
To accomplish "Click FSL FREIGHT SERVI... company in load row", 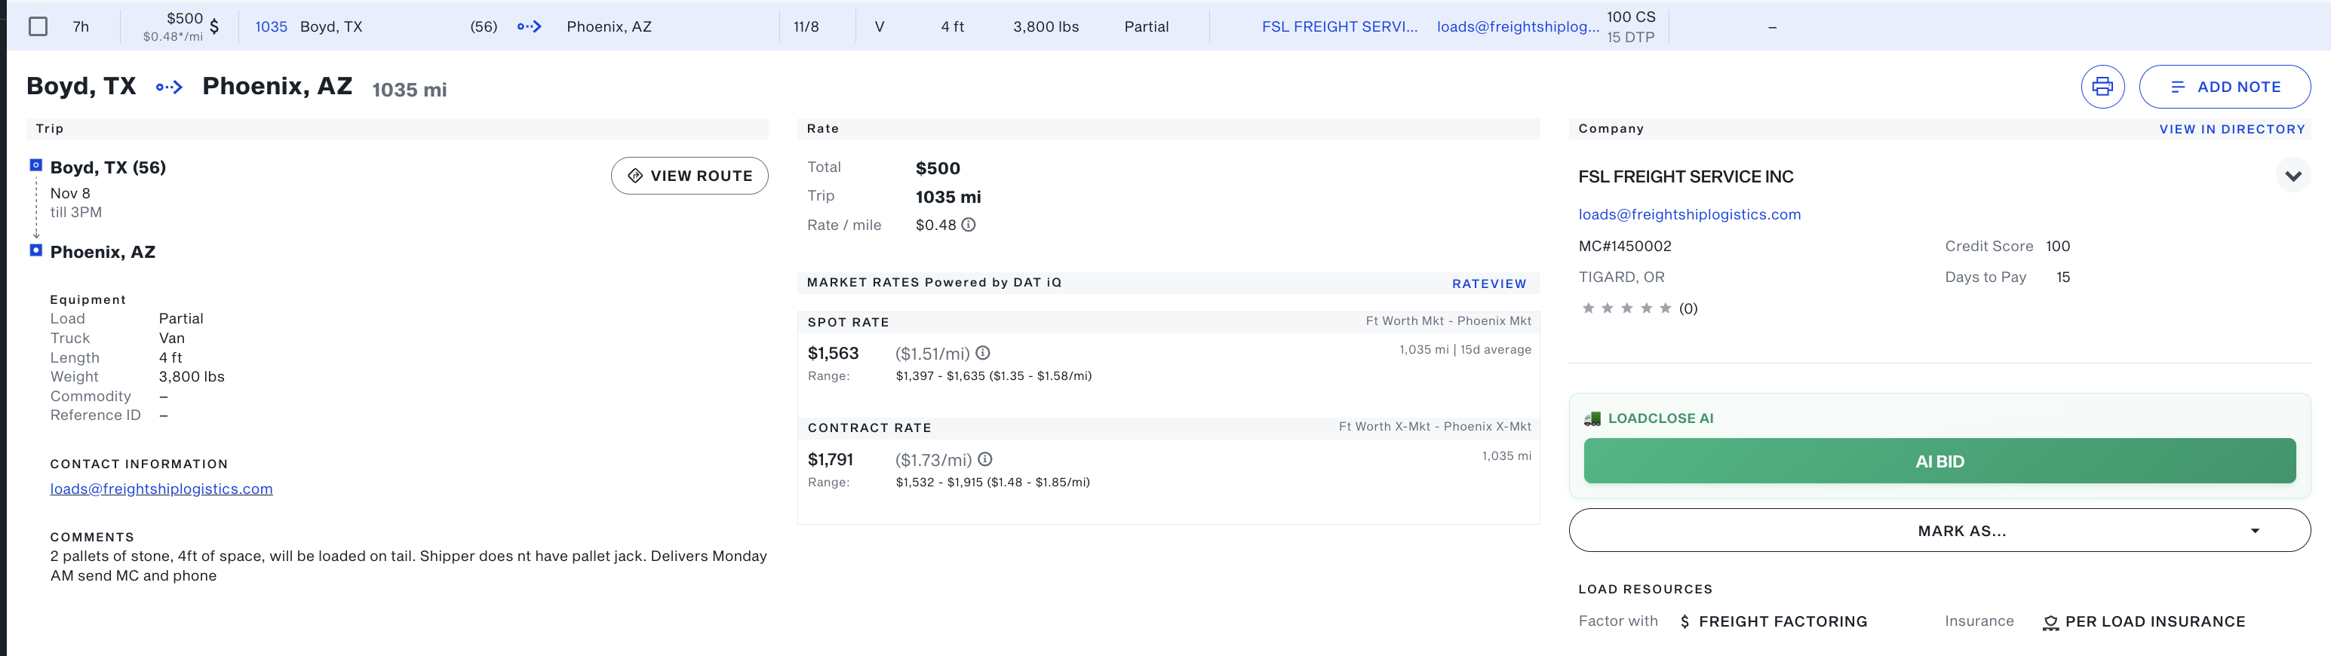I will coord(1339,26).
